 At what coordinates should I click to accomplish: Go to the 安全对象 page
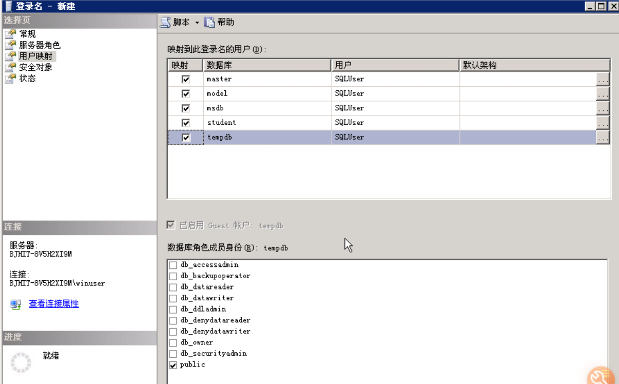click(35, 67)
